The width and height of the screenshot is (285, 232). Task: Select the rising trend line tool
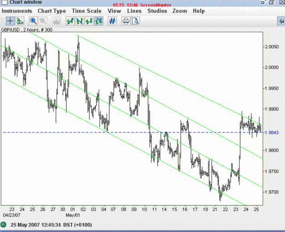[70, 21]
